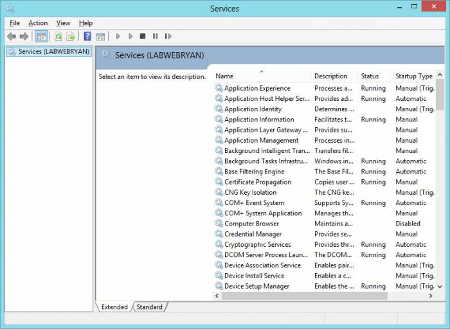The height and width of the screenshot is (329, 450).
Task: Toggle the Show/Hide Console Tree icon
Action: click(x=42, y=37)
